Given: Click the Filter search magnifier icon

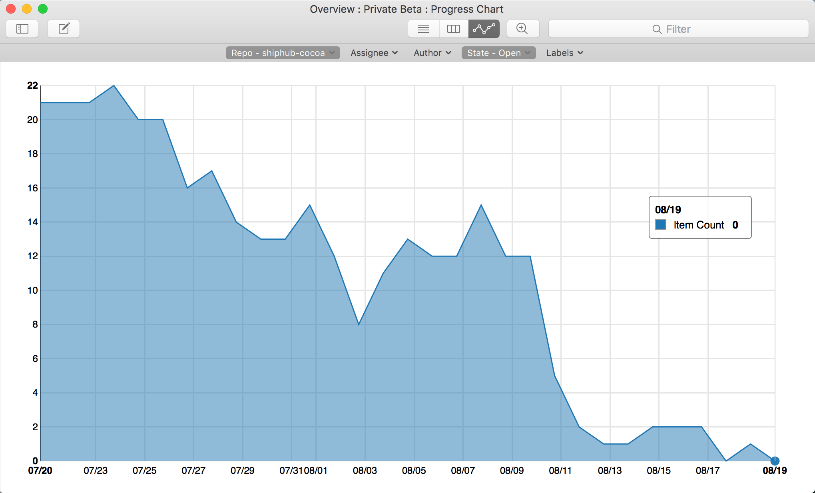Looking at the screenshot, I should point(657,29).
